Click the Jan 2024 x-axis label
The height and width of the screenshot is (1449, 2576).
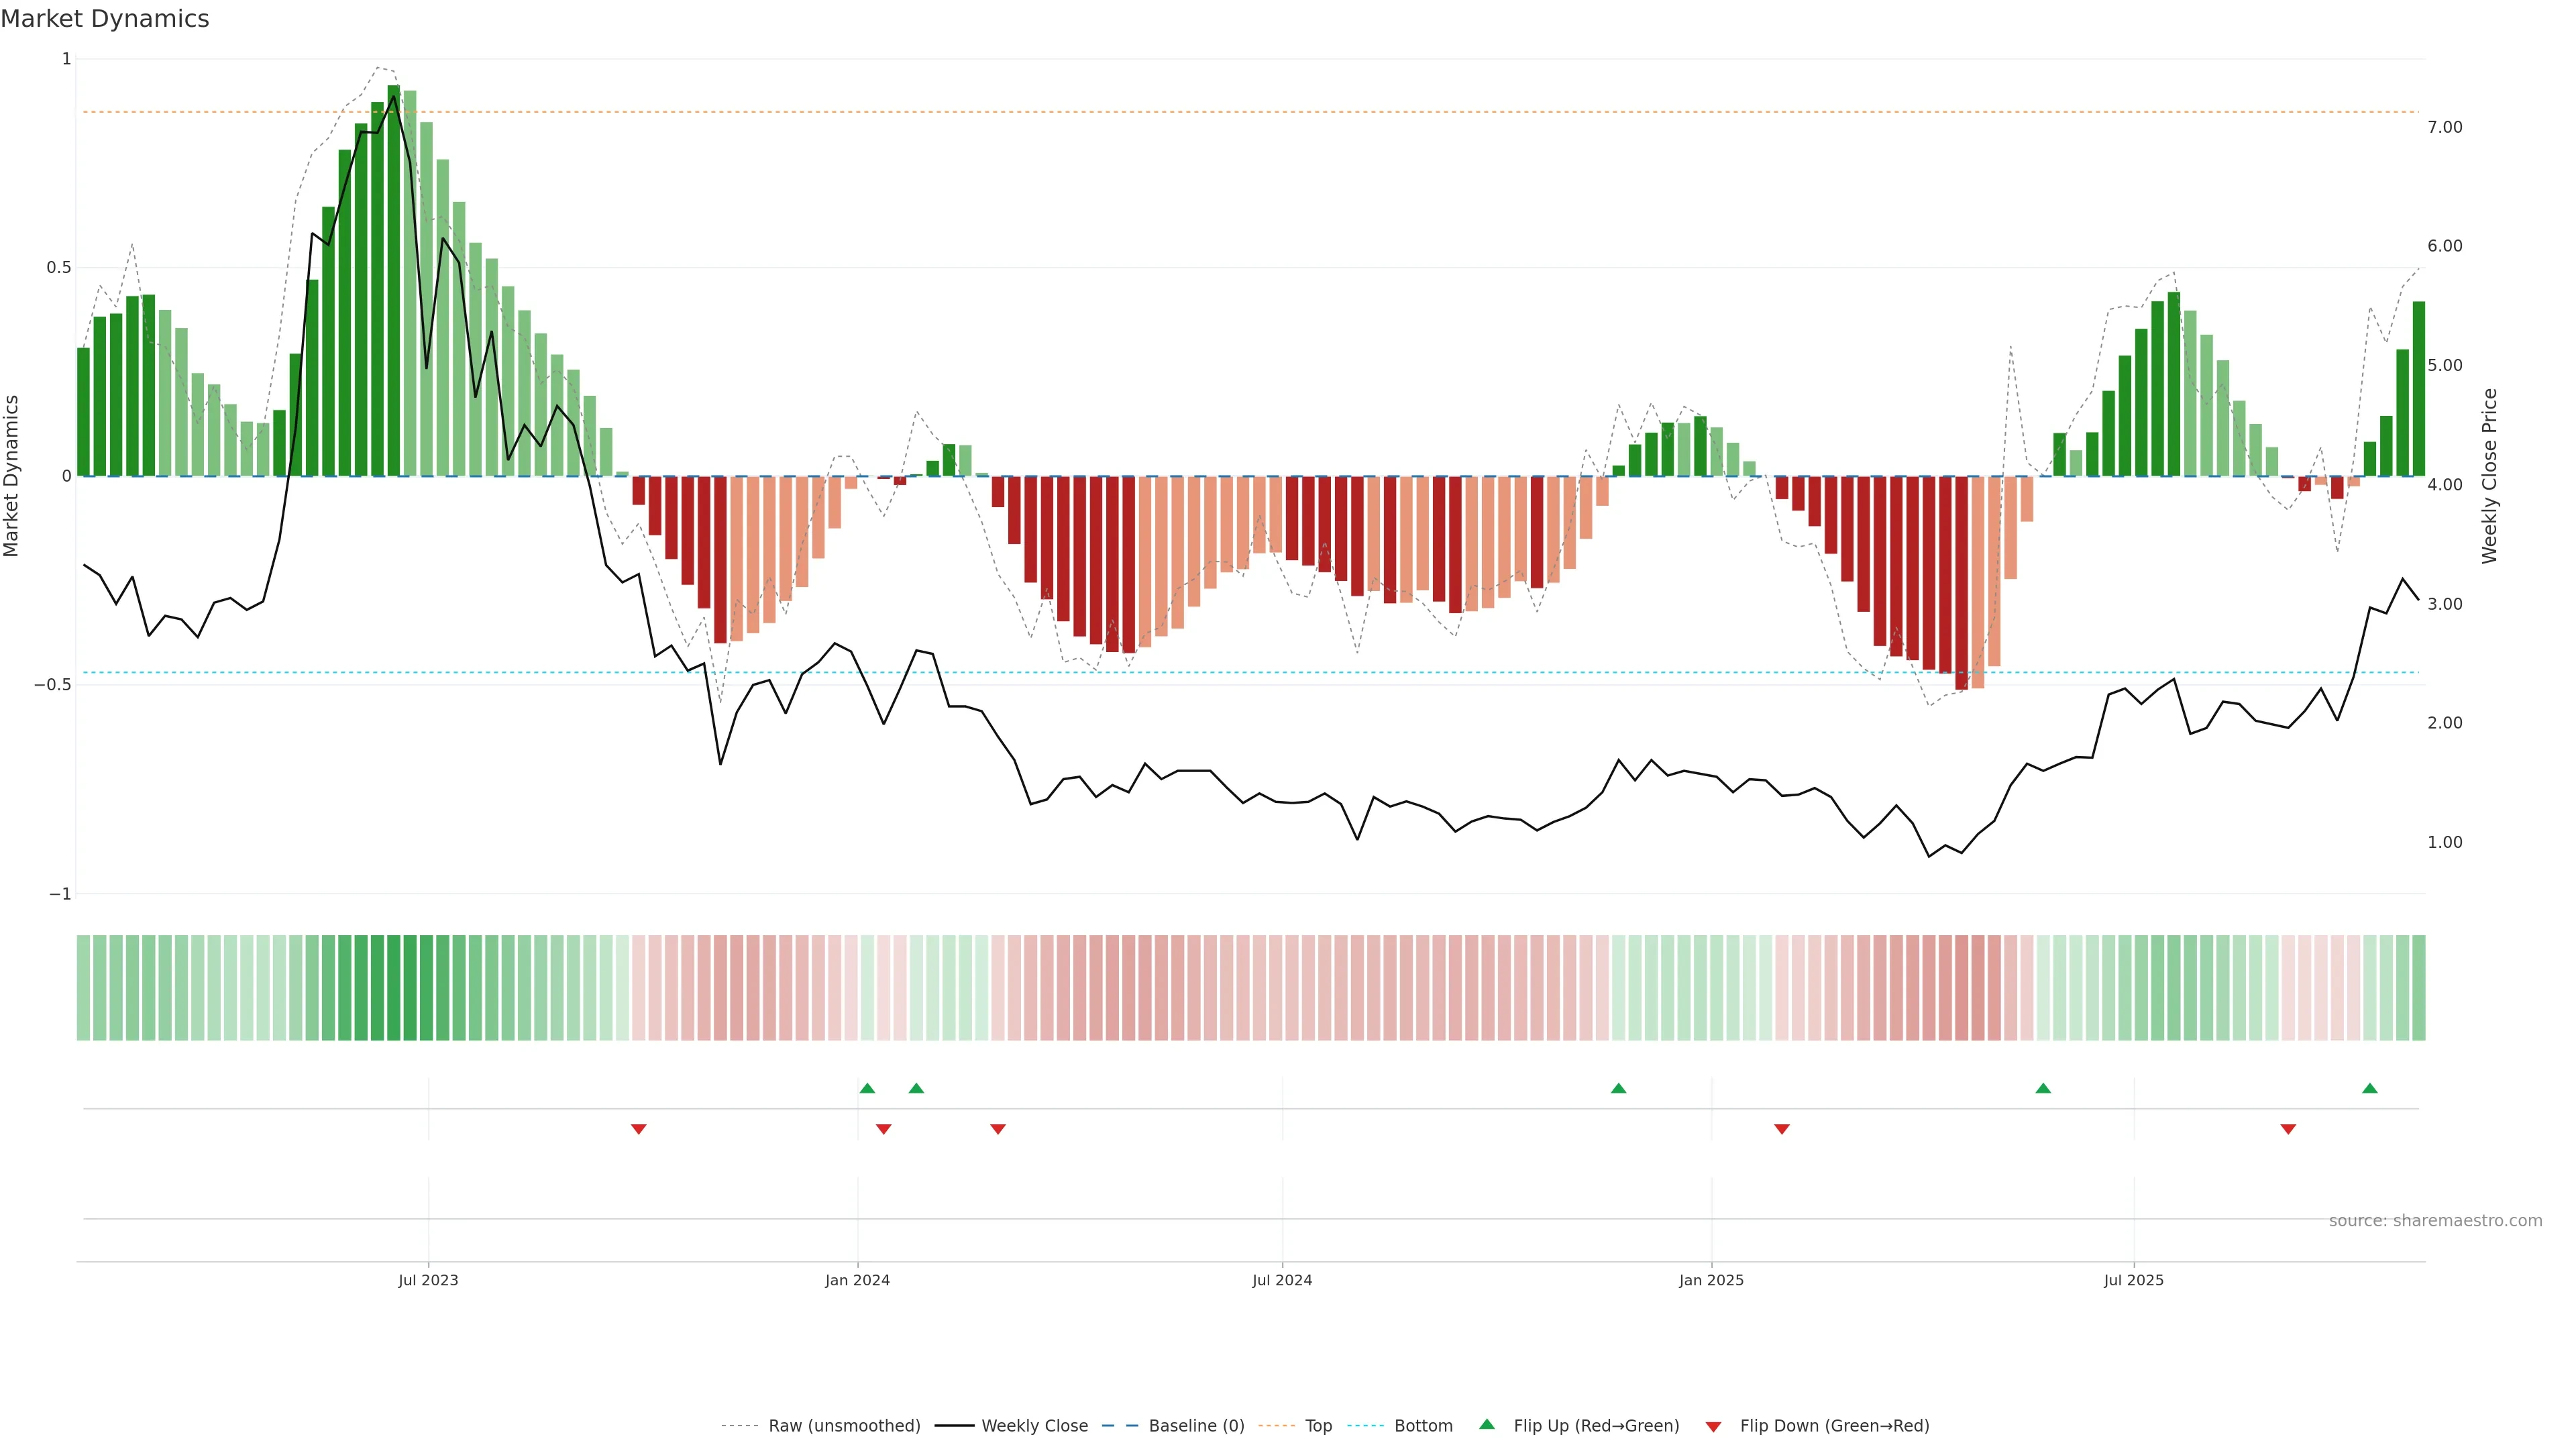[x=857, y=1280]
